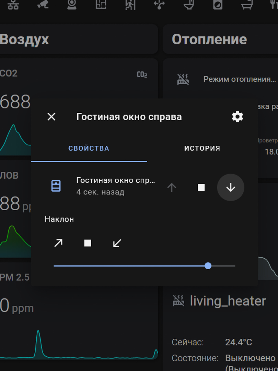Click the CO2 graph line chart
This screenshot has width=278, height=371.
pos(15,139)
